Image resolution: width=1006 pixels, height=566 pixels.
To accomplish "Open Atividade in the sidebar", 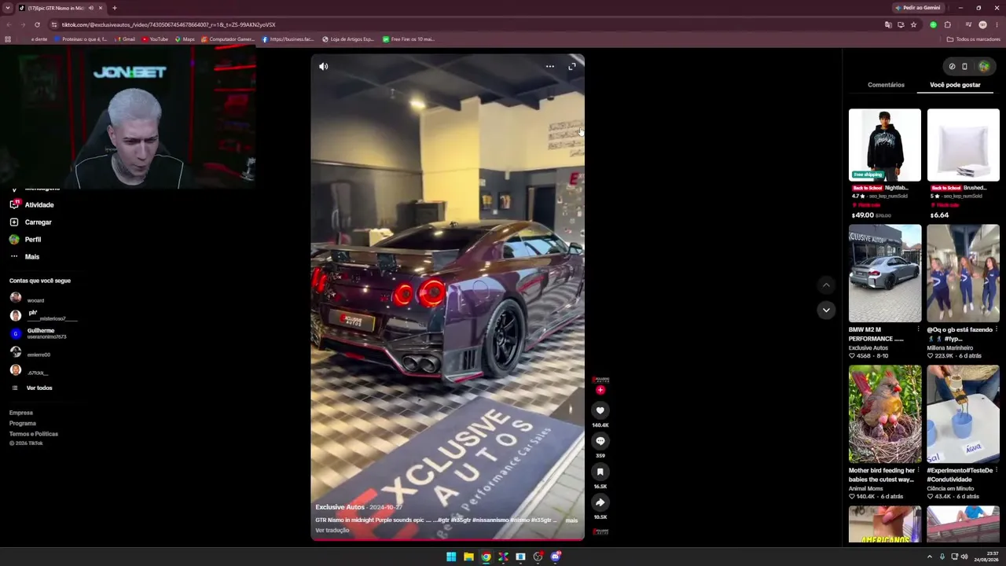I will tap(31, 205).
